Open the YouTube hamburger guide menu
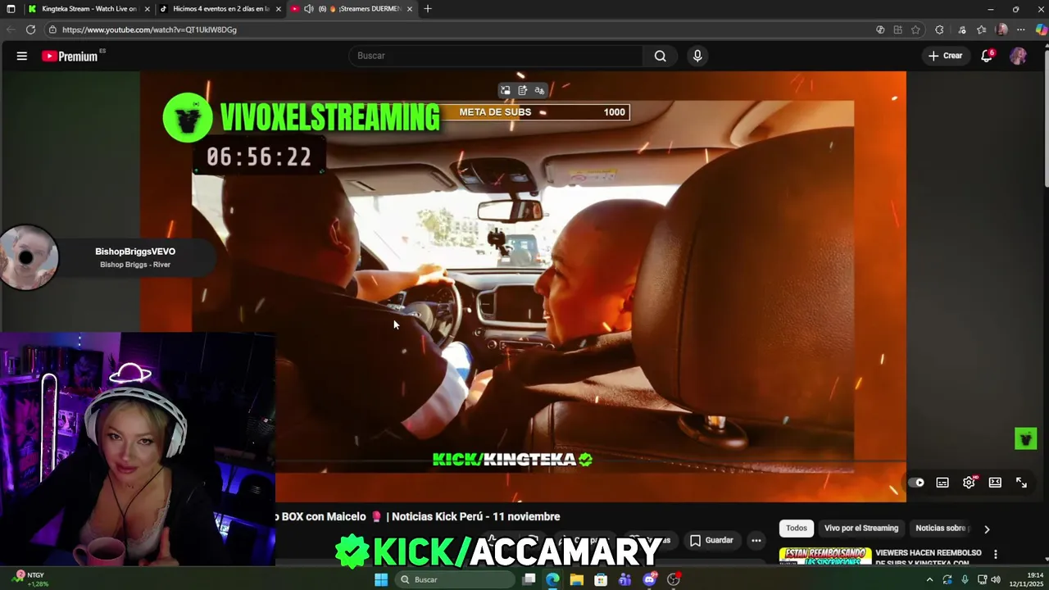Viewport: 1049px width, 590px height. [x=22, y=56]
